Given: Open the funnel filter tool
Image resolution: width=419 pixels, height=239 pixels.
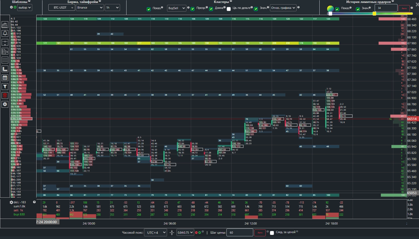Looking at the screenshot, I should point(5,86).
